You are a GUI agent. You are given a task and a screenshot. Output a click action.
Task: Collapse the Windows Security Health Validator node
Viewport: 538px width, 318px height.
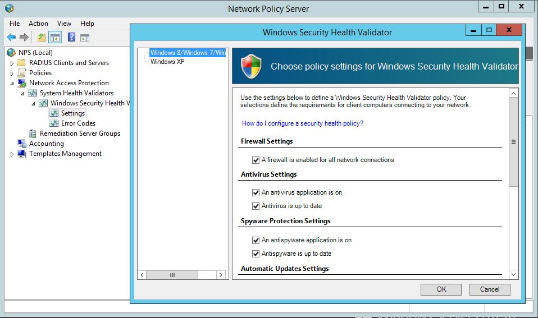33,104
